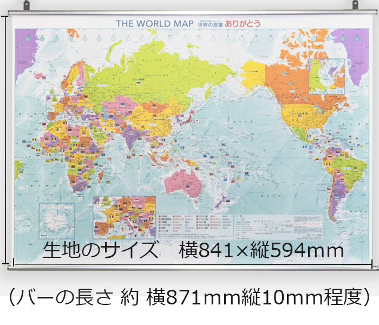Click the left metal hanging hook
This screenshot has width=379, height=325.
pyautogui.click(x=27, y=5)
